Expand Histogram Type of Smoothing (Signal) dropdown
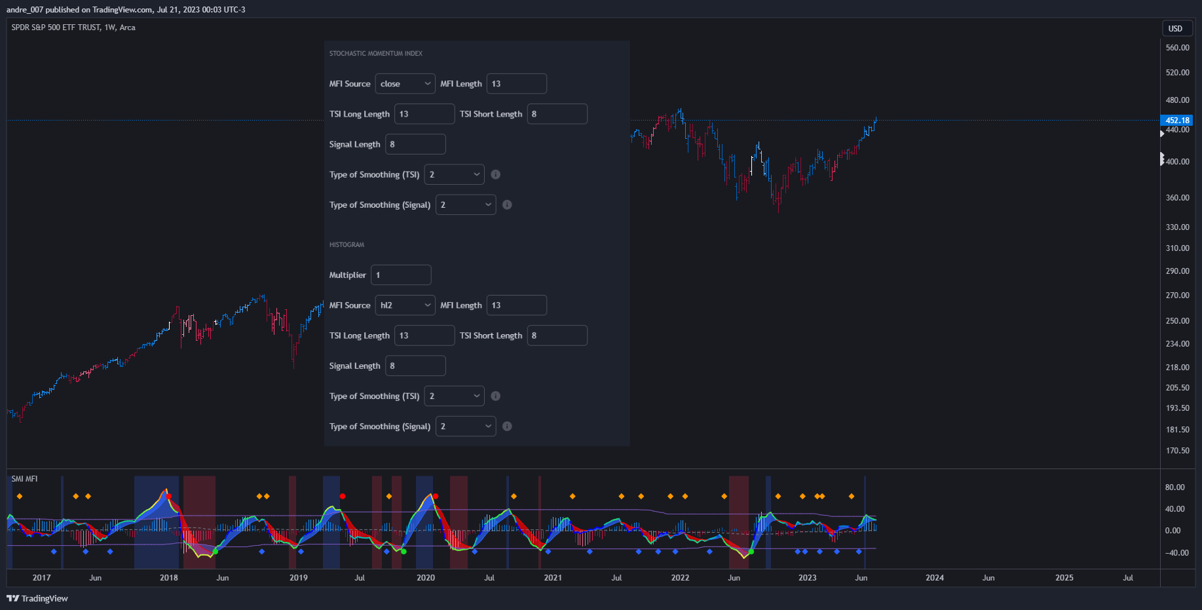1202x610 pixels. click(466, 426)
